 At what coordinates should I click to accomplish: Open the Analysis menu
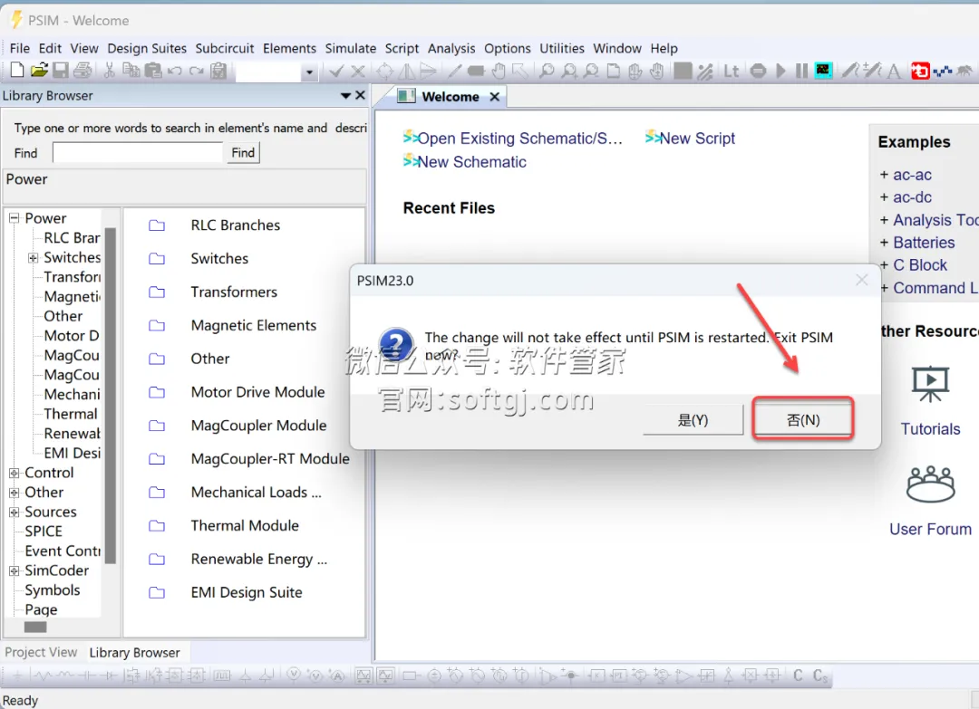451,48
